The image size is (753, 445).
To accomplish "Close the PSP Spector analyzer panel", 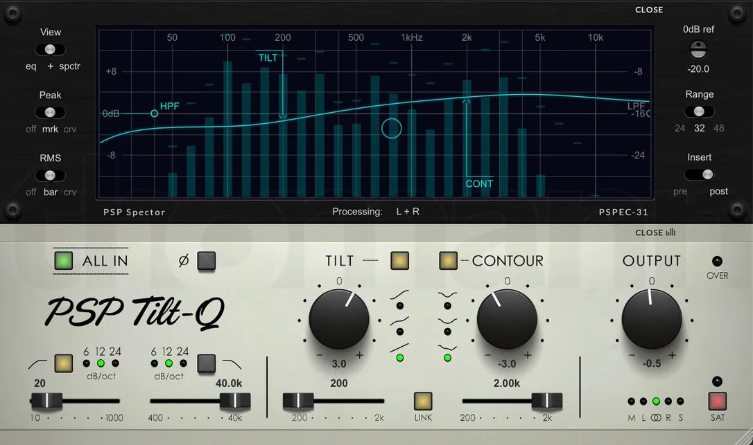I will [x=649, y=10].
